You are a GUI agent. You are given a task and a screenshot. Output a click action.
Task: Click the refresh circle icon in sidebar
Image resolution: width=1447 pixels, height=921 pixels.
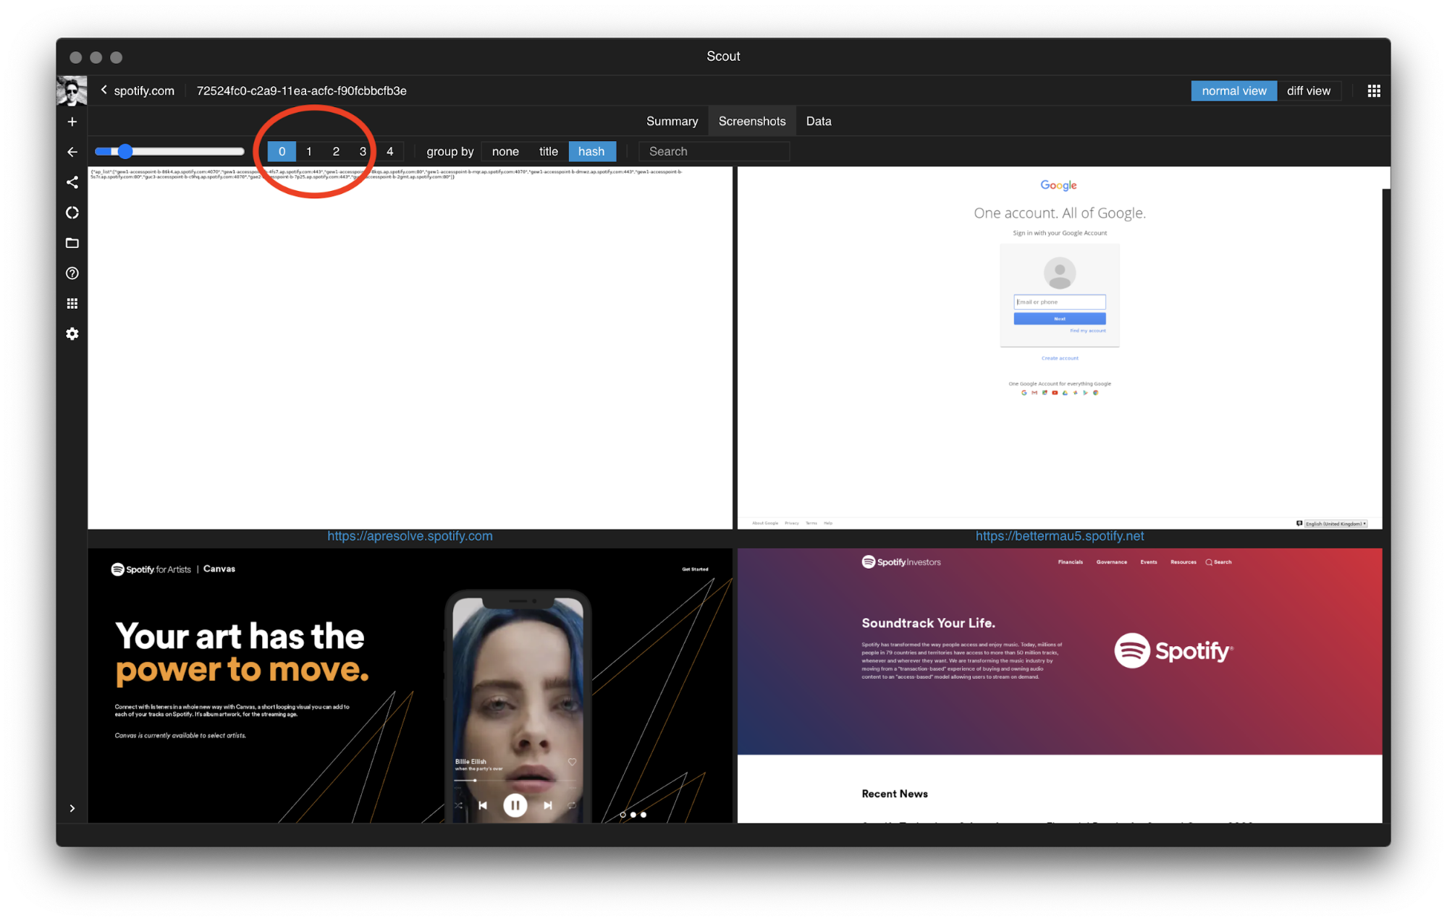pyautogui.click(x=72, y=213)
